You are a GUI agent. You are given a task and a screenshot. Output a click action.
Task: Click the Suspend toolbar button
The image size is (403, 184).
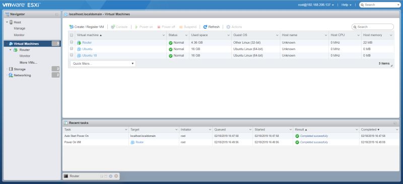pos(188,27)
